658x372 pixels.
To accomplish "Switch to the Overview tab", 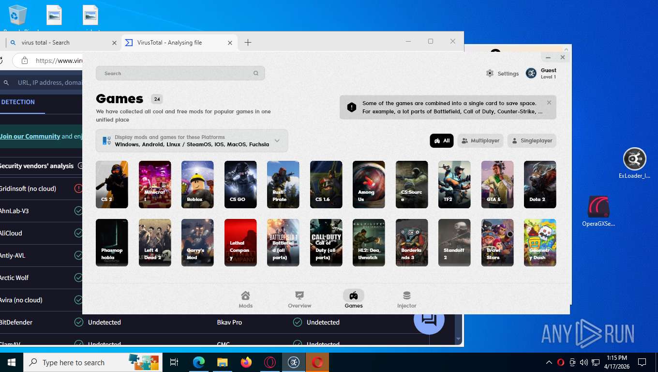I will 299,299.
